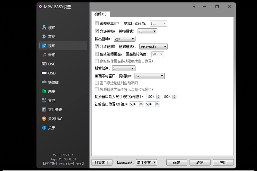Open the 关于 about page
257x171 pixels.
coord(63,128)
